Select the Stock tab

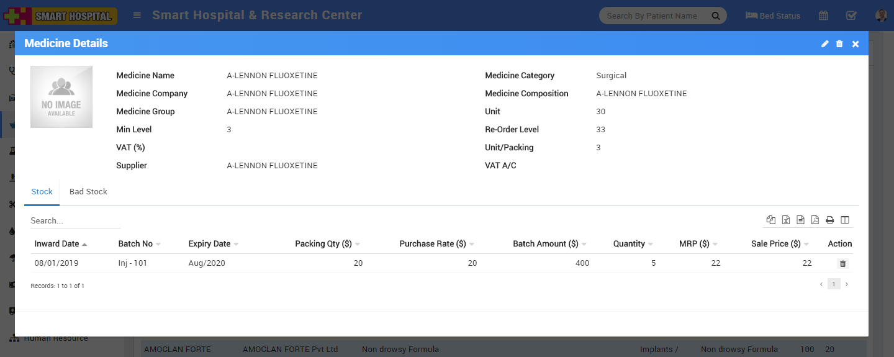(42, 192)
